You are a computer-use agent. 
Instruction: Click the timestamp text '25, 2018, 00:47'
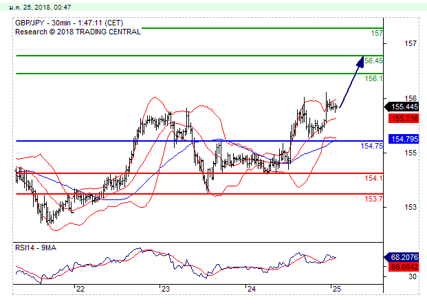[x=47, y=8]
